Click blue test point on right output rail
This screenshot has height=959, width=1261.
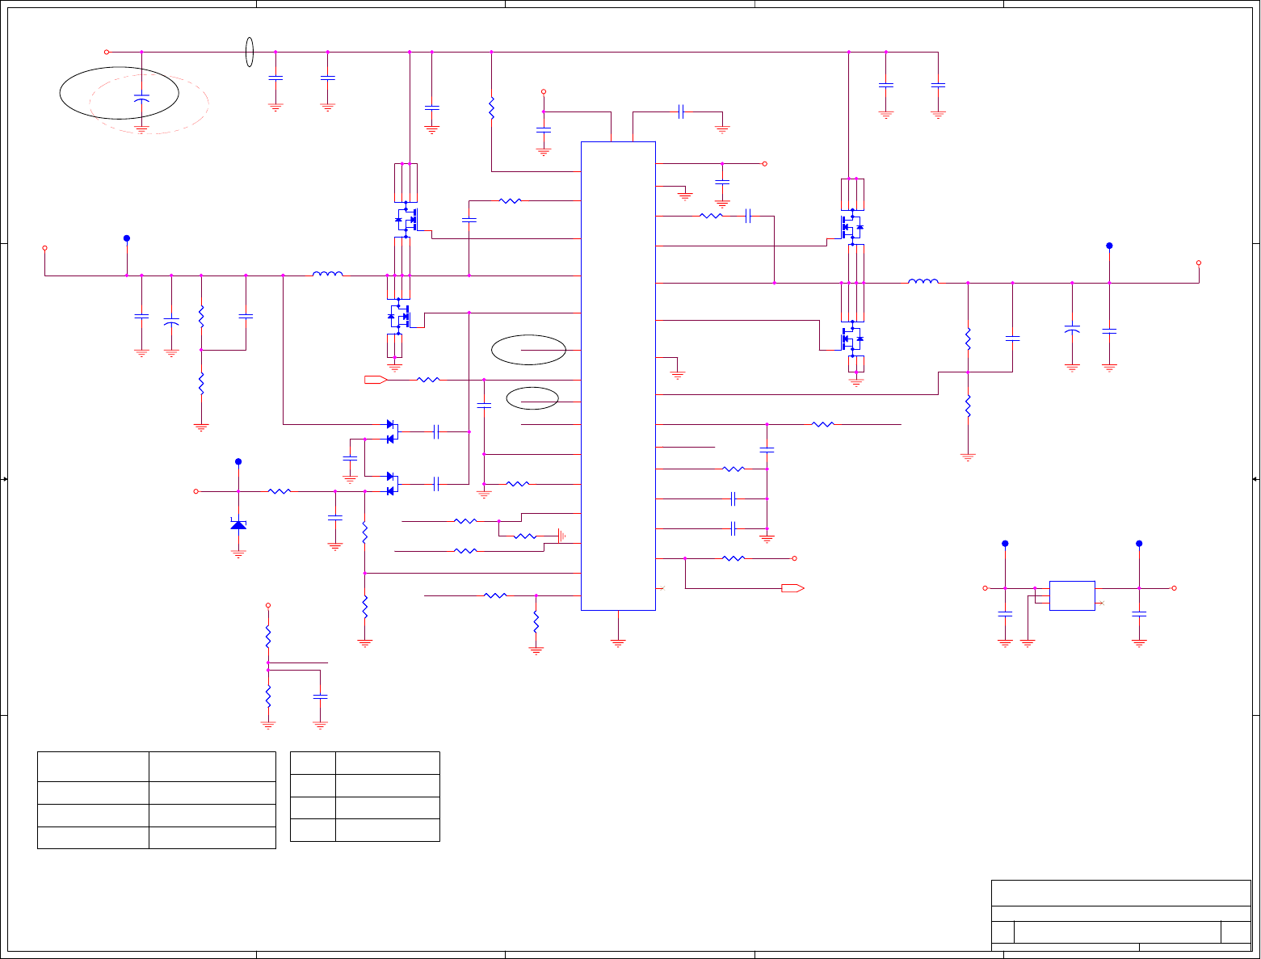(1109, 246)
